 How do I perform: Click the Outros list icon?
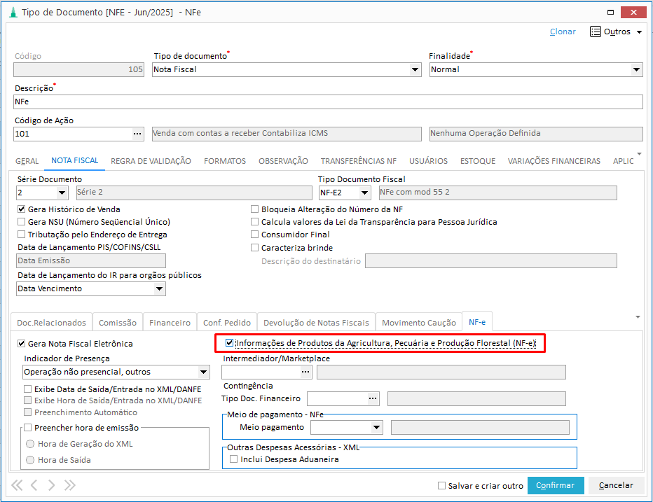click(595, 32)
